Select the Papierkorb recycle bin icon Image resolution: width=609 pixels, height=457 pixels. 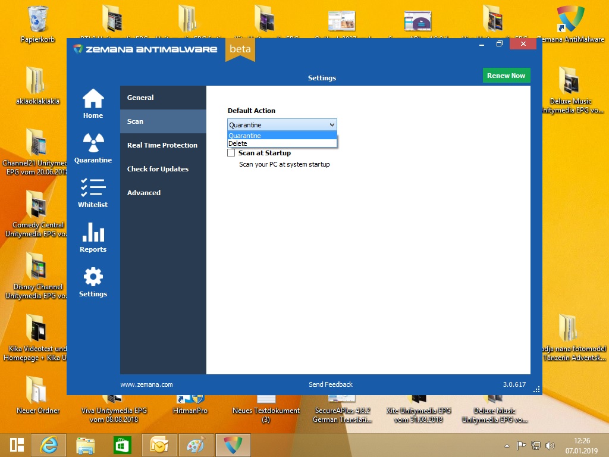(x=37, y=24)
